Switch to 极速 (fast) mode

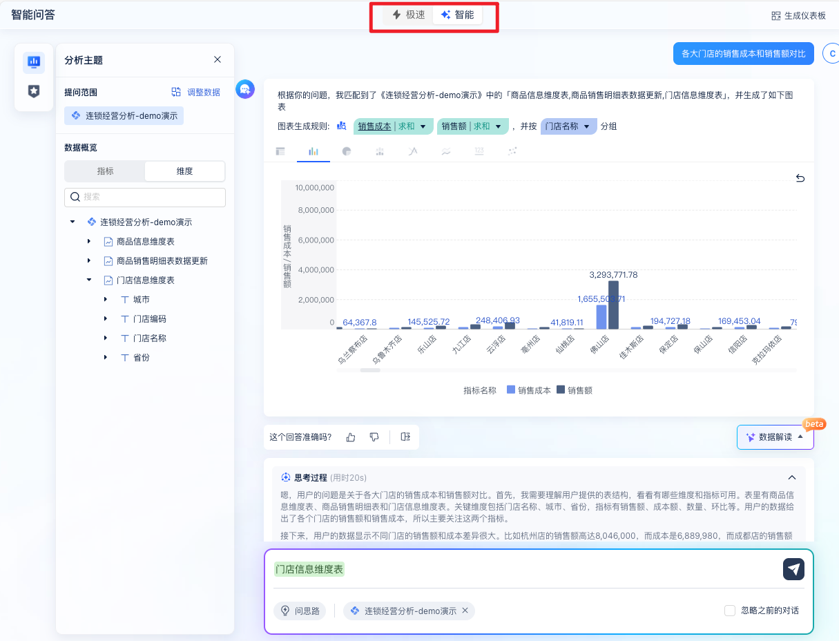pos(409,15)
